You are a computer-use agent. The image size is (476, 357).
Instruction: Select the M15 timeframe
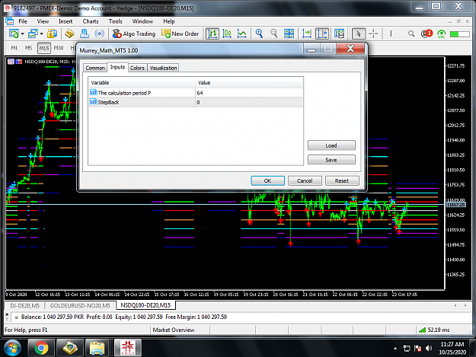point(43,48)
